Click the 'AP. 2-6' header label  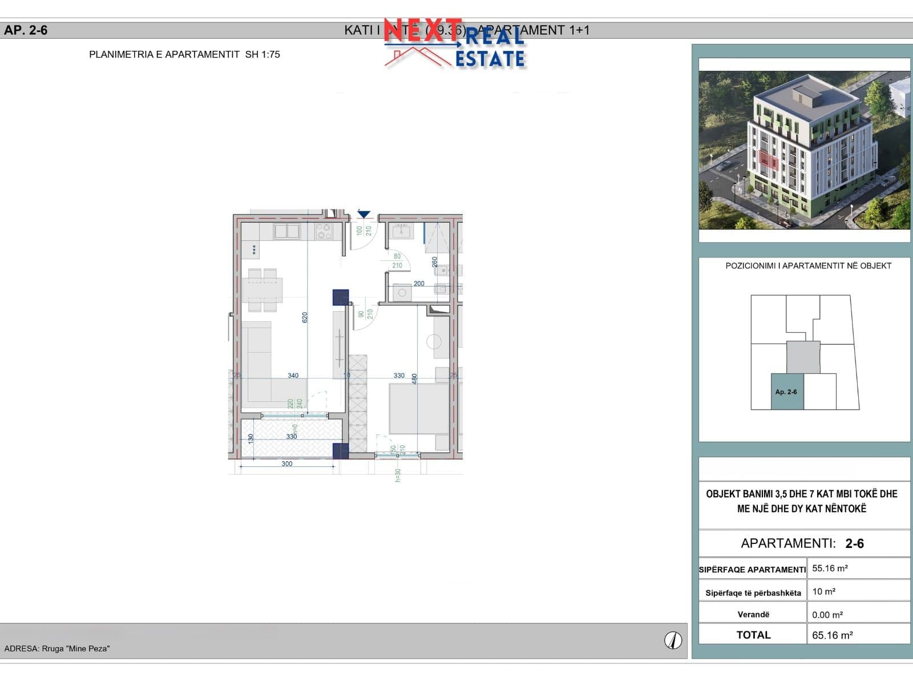(x=26, y=30)
